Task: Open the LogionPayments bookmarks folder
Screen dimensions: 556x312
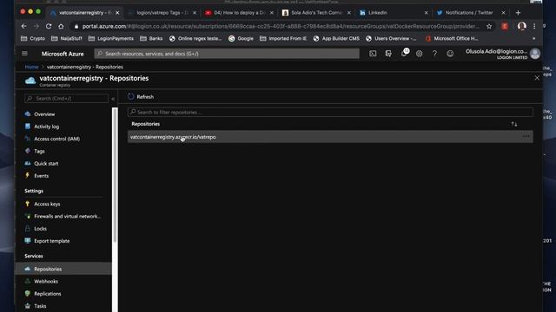Action: [x=111, y=38]
